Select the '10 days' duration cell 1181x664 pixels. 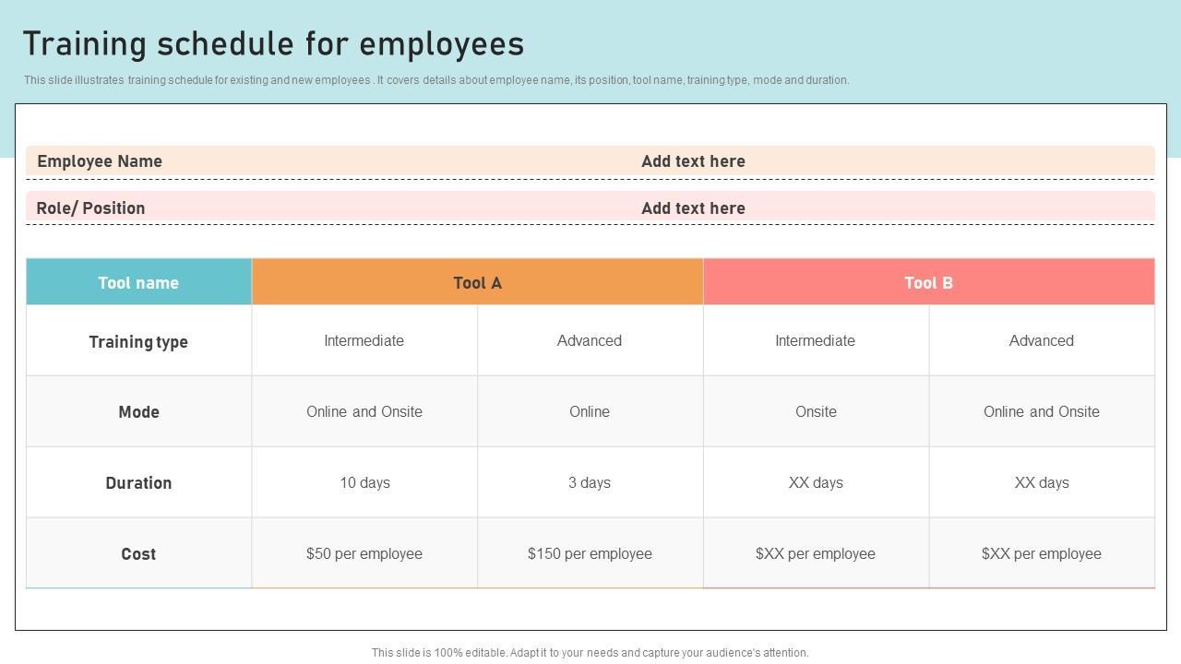pyautogui.click(x=364, y=483)
